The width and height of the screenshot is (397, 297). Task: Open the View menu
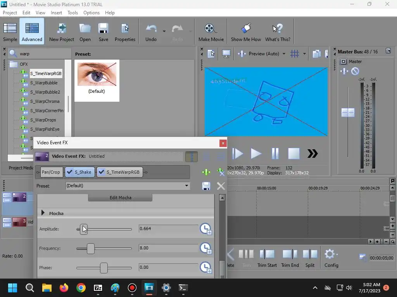(x=40, y=13)
